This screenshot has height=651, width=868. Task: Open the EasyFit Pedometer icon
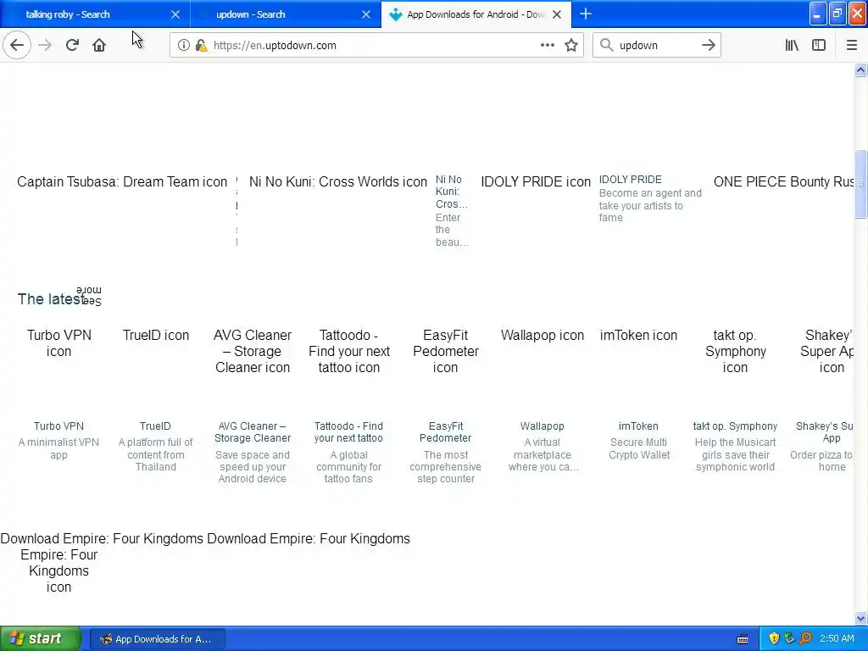click(x=446, y=351)
